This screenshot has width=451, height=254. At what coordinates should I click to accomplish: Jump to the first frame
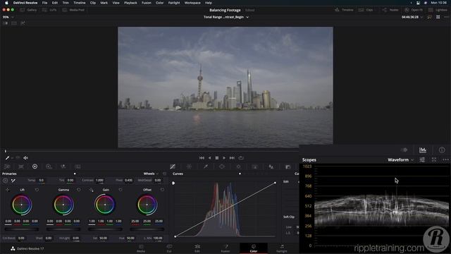click(202, 158)
